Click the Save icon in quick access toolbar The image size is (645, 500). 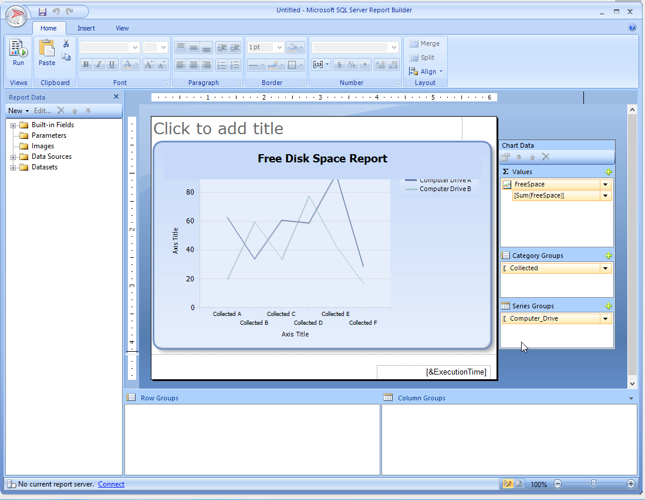pyautogui.click(x=42, y=12)
